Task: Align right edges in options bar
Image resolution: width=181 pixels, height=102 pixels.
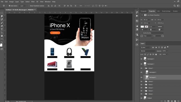Action: coord(55,6)
